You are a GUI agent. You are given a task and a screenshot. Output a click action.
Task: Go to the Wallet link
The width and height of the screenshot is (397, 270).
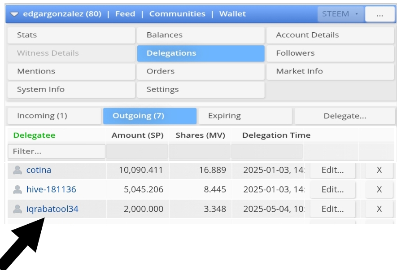[232, 14]
